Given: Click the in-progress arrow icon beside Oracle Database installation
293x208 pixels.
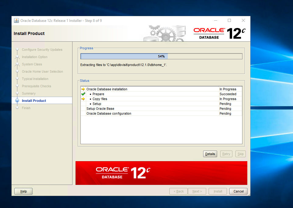Looking at the screenshot, I should (x=83, y=89).
